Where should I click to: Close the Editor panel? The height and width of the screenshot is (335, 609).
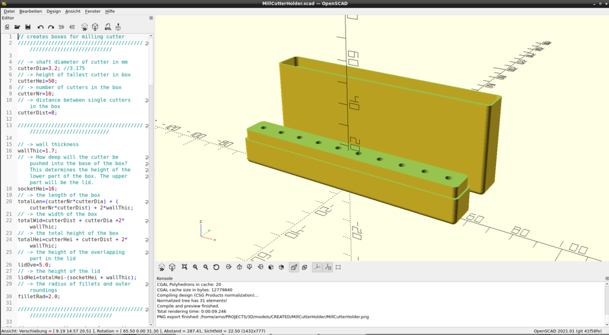pos(151,18)
